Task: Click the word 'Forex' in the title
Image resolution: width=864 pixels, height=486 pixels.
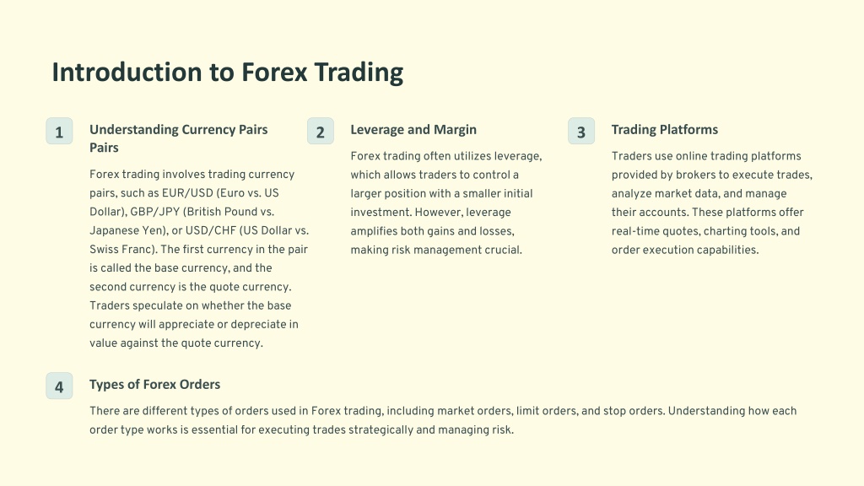Action: [274, 73]
